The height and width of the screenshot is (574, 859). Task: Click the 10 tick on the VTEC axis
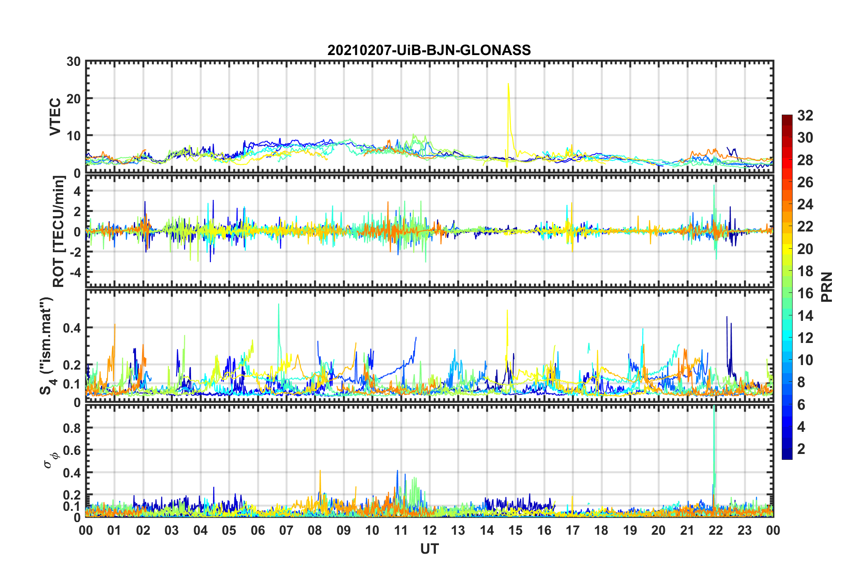74,136
